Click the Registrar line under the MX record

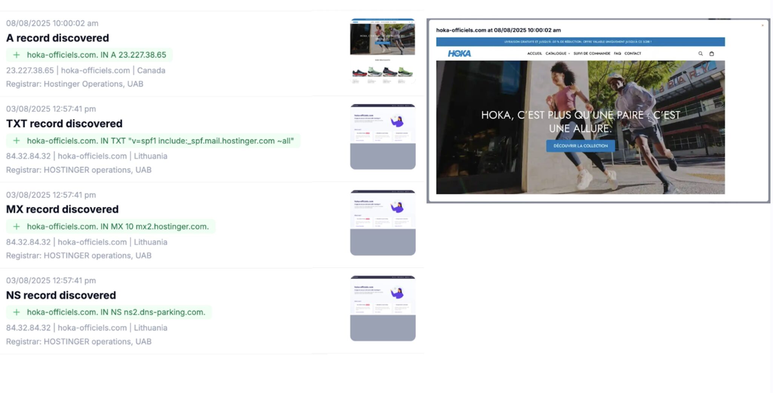pyautogui.click(x=79, y=255)
